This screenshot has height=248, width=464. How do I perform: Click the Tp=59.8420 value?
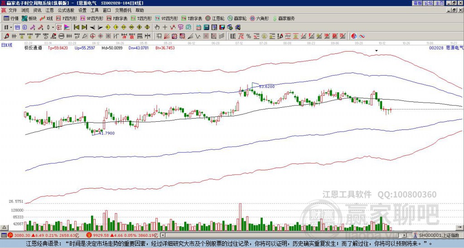click(x=58, y=48)
